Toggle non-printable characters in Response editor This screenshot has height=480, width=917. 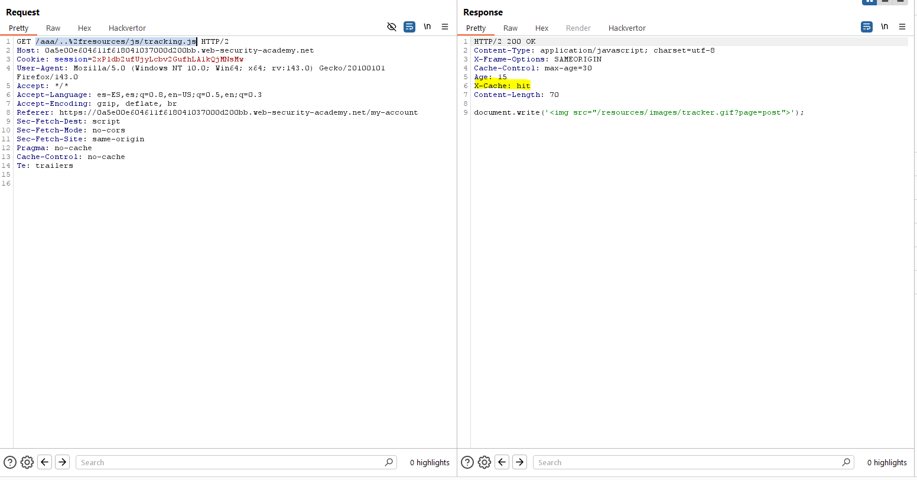point(885,27)
